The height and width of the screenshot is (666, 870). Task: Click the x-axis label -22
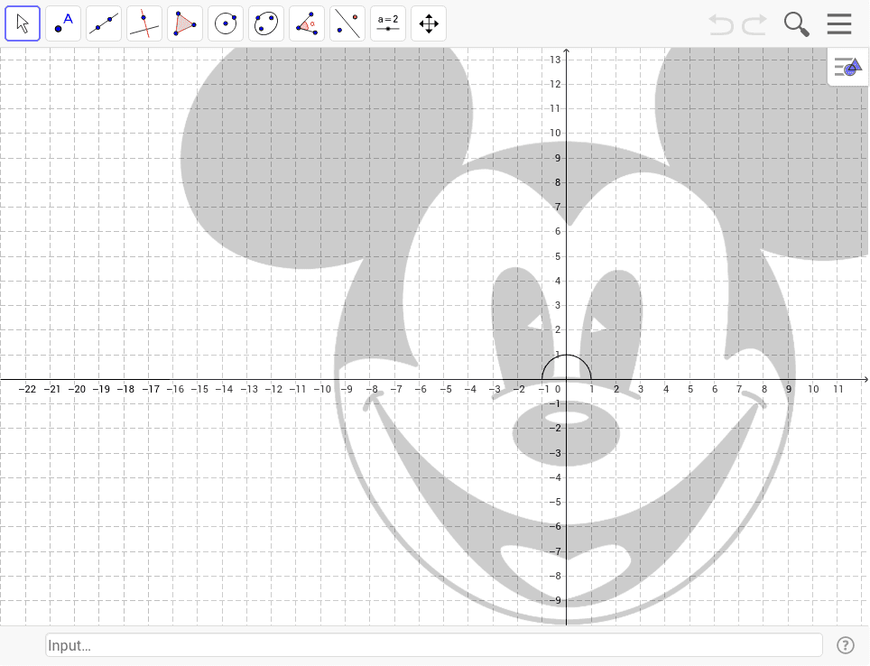pos(27,390)
